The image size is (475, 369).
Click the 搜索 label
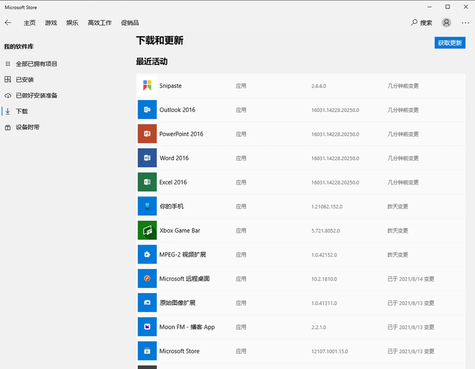tap(426, 22)
